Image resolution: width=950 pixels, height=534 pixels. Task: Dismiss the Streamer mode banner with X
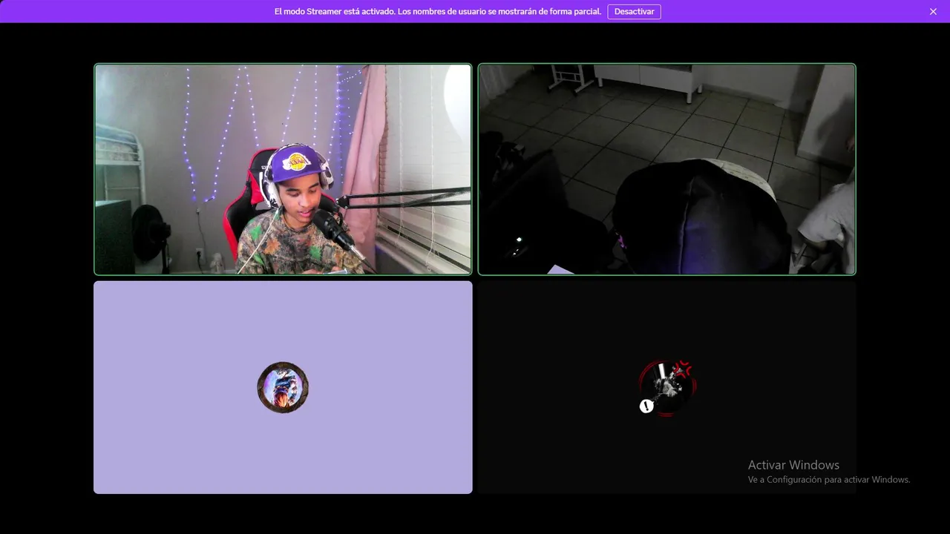point(933,12)
